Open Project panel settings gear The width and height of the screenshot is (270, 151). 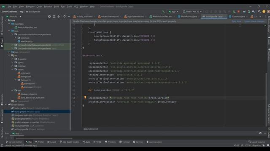(x=65, y=16)
